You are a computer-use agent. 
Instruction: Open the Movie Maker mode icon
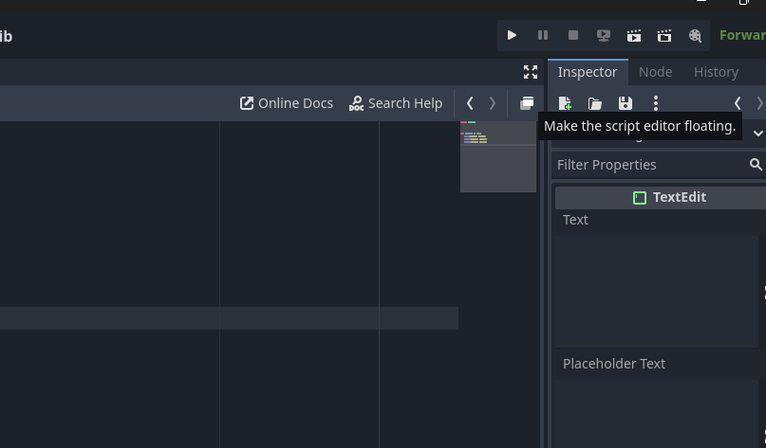(x=695, y=36)
